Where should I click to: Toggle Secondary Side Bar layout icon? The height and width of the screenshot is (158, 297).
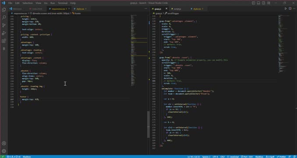pyautogui.click(x=263, y=3)
